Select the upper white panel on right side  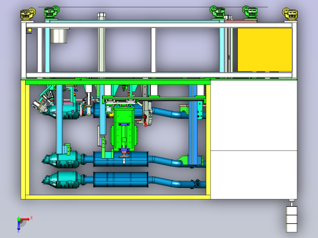click(x=254, y=115)
